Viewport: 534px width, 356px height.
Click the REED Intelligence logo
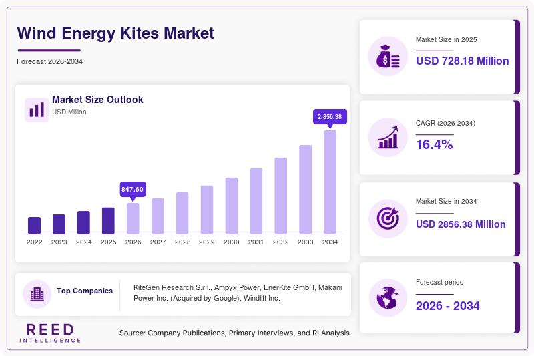point(50,333)
